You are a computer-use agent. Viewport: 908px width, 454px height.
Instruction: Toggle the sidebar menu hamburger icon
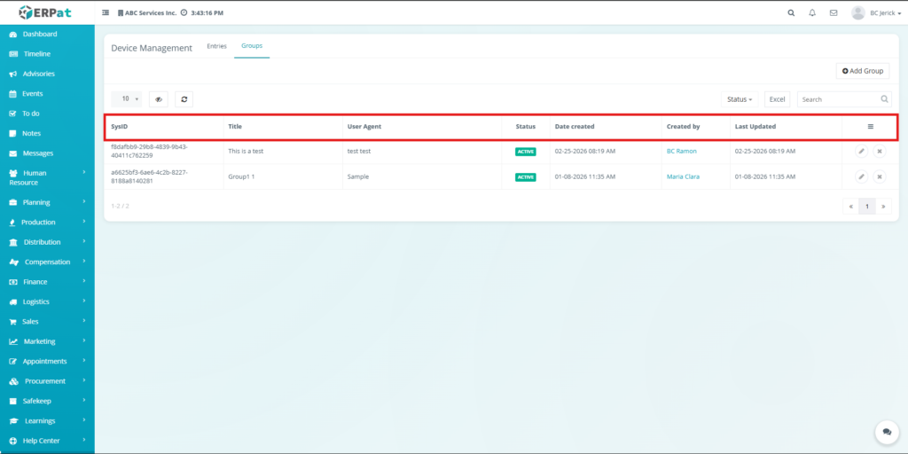click(106, 13)
